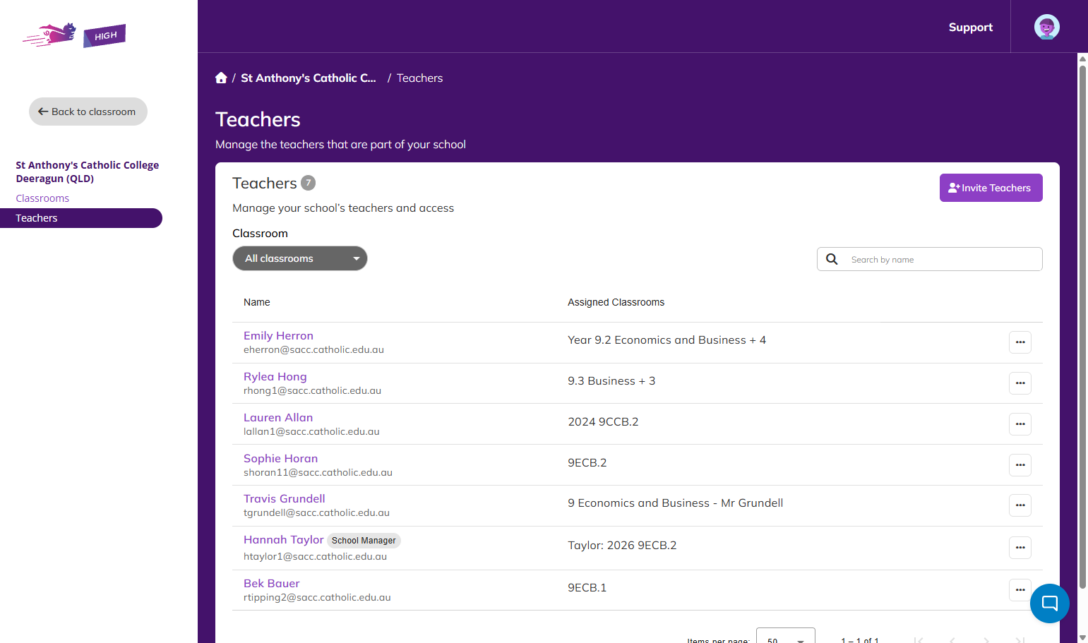1088x643 pixels.
Task: Click the home breadcrumb icon
Action: pos(221,78)
